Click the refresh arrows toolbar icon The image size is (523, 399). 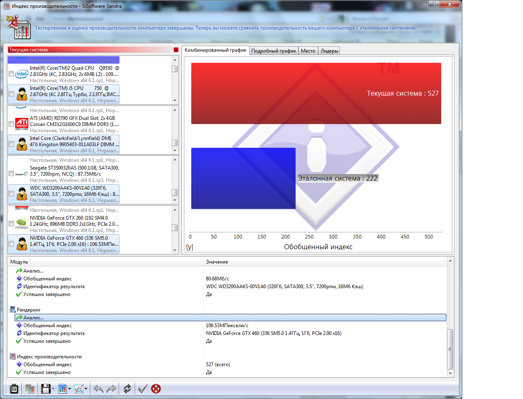[x=127, y=389]
